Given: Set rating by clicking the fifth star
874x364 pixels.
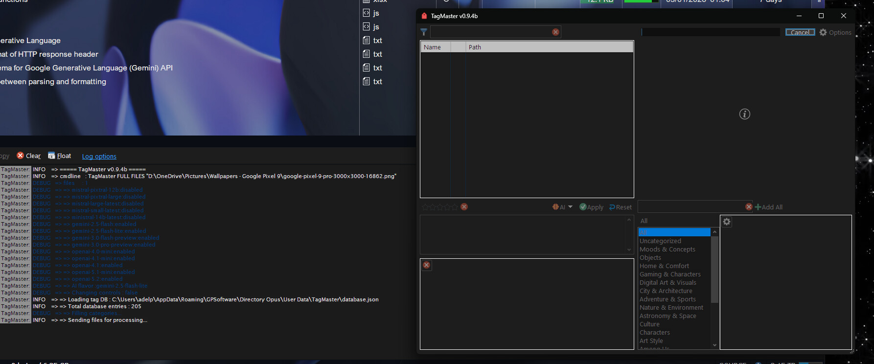Looking at the screenshot, I should point(455,207).
